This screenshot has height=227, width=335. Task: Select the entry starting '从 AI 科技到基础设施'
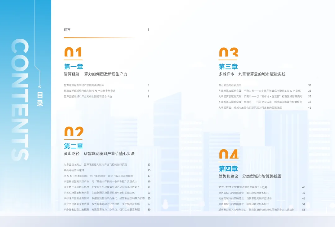(x=99, y=176)
